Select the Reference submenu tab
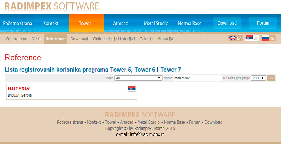Viewport: 281px width, 144px height. click(x=55, y=39)
